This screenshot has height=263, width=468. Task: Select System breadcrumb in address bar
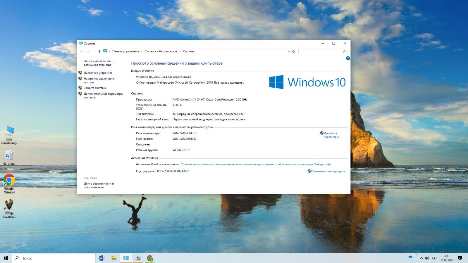189,51
